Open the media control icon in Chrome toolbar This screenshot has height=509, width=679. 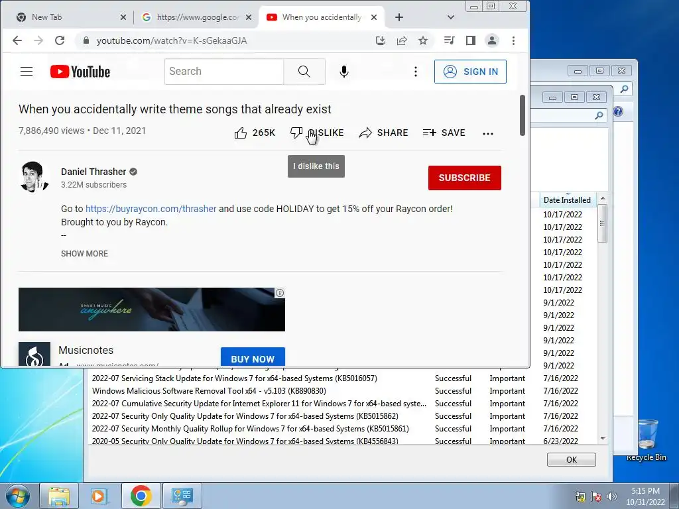click(449, 40)
